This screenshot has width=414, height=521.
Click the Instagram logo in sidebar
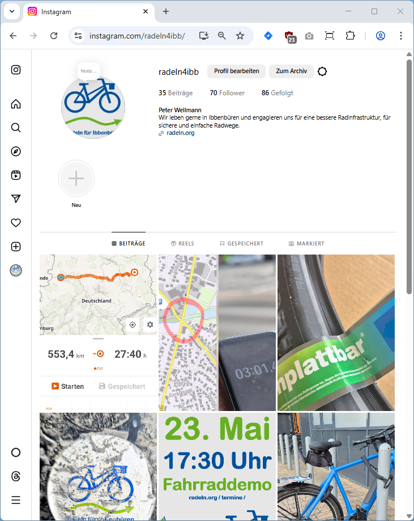click(x=16, y=70)
